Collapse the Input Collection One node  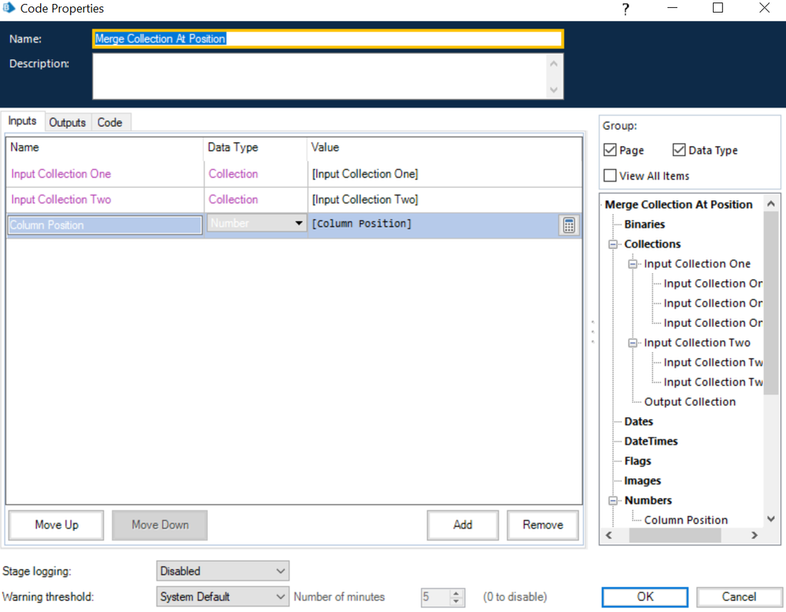coord(633,265)
